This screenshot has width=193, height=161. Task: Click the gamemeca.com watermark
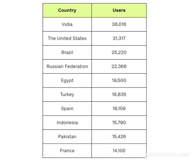coord(167,155)
